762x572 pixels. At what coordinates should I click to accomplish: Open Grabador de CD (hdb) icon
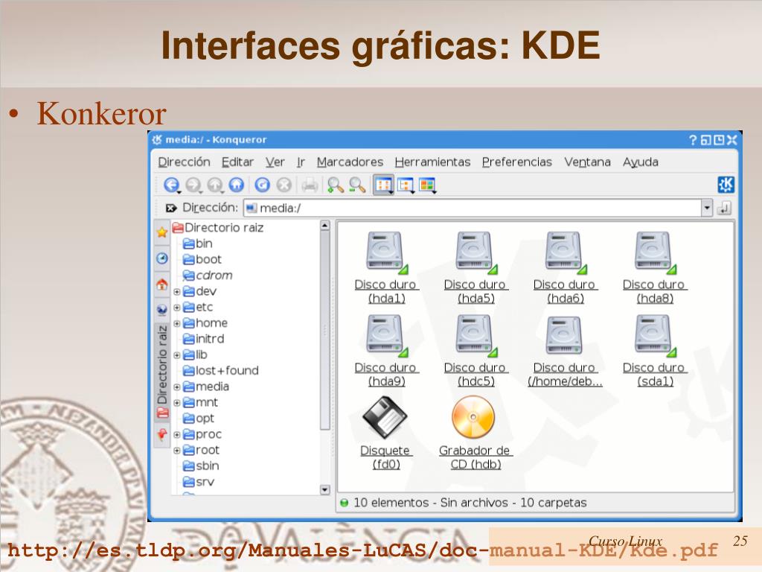point(476,433)
